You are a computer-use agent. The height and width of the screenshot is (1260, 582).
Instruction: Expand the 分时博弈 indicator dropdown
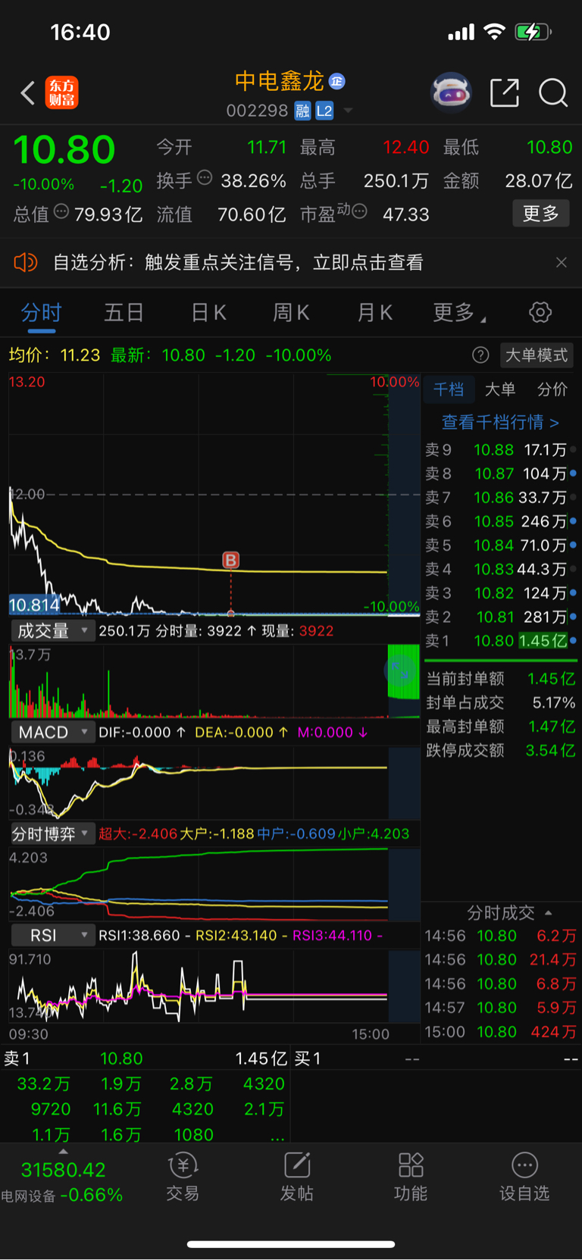click(52, 833)
